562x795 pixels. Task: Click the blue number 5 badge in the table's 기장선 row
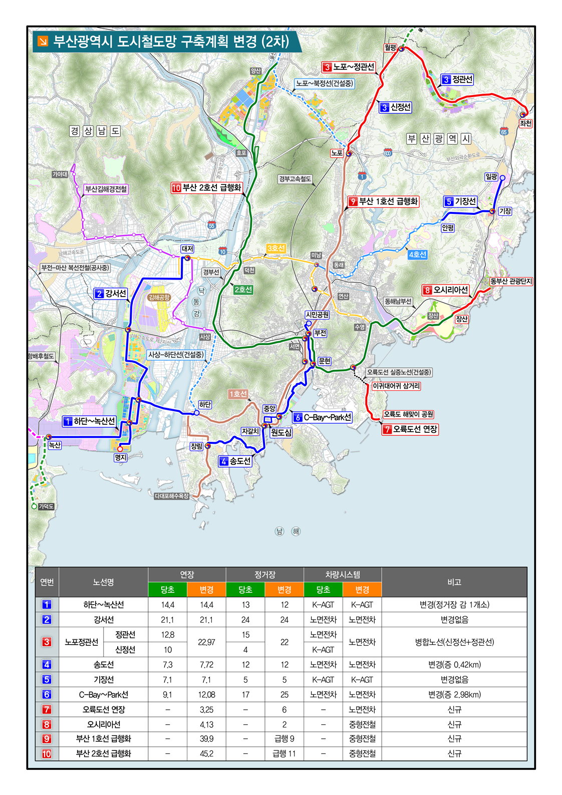[47, 680]
